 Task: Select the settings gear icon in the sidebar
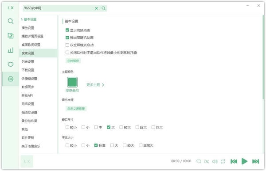11,79
